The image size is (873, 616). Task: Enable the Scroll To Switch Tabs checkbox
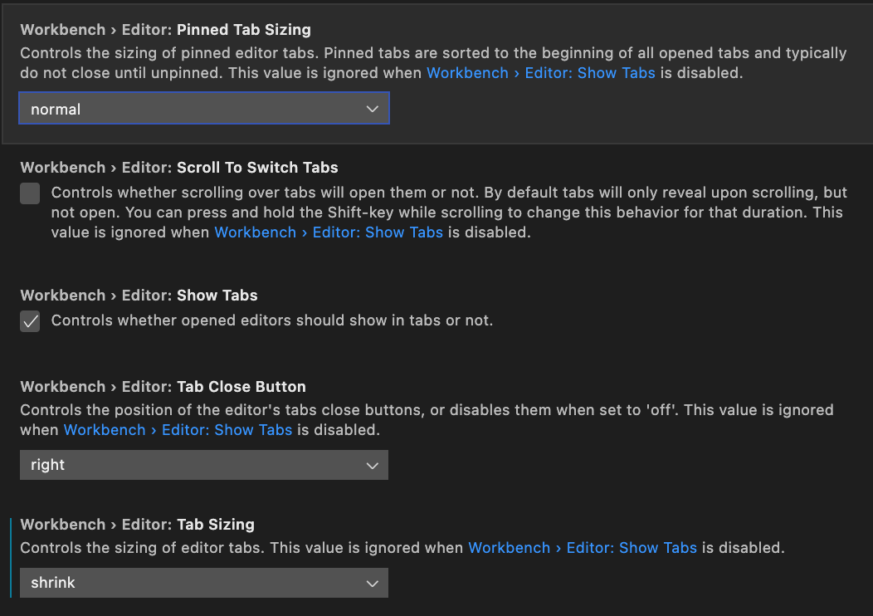click(x=30, y=193)
